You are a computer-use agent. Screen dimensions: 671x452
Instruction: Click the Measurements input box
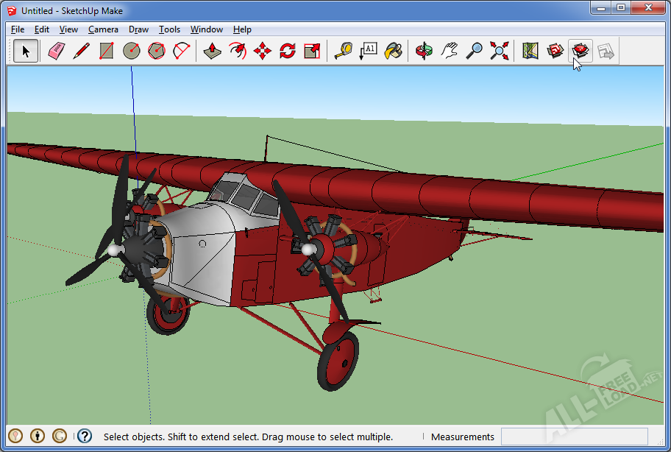tap(574, 437)
